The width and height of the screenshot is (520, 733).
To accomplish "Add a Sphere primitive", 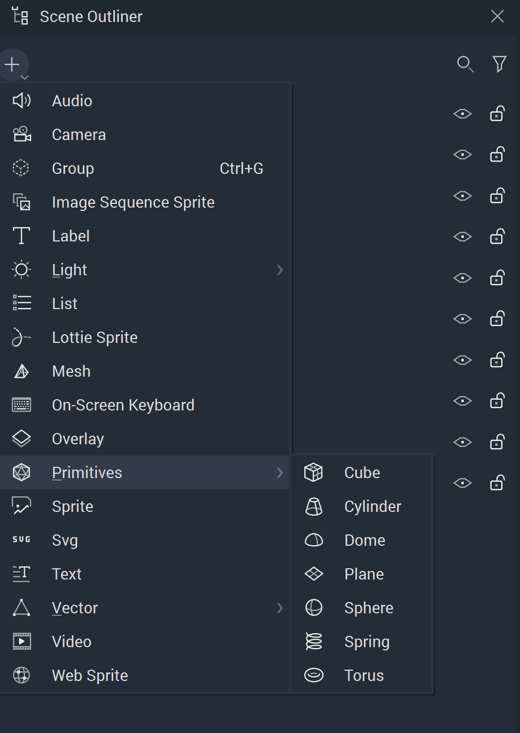I will pyautogui.click(x=369, y=608).
